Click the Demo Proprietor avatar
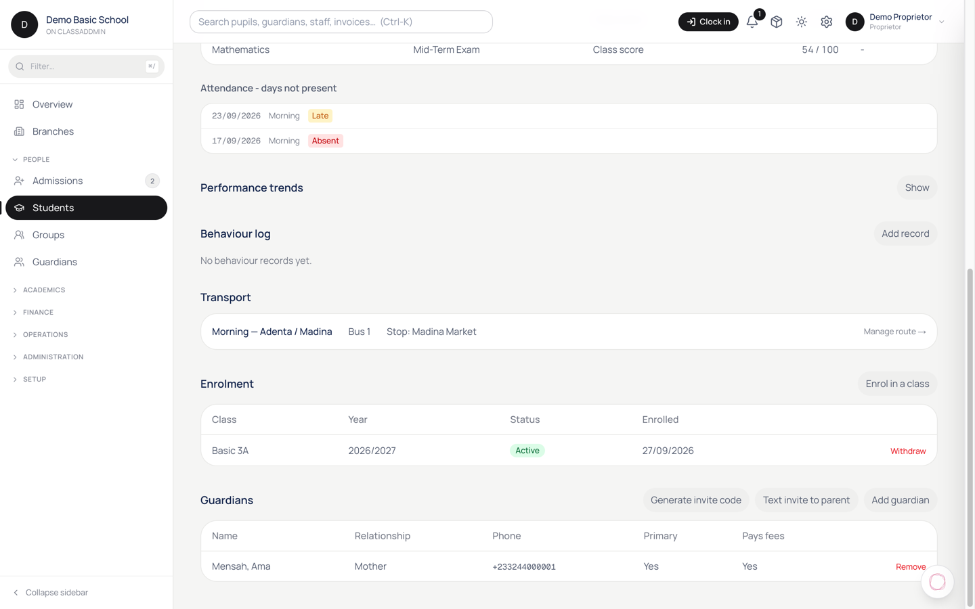This screenshot has width=975, height=609. 854,22
